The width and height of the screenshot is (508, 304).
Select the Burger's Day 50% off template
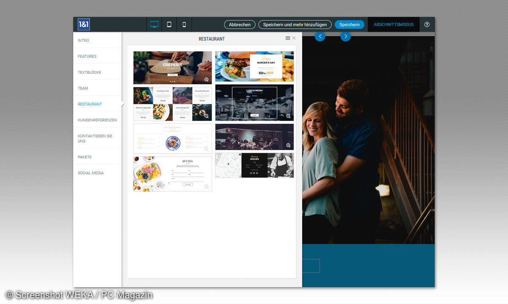point(254,66)
